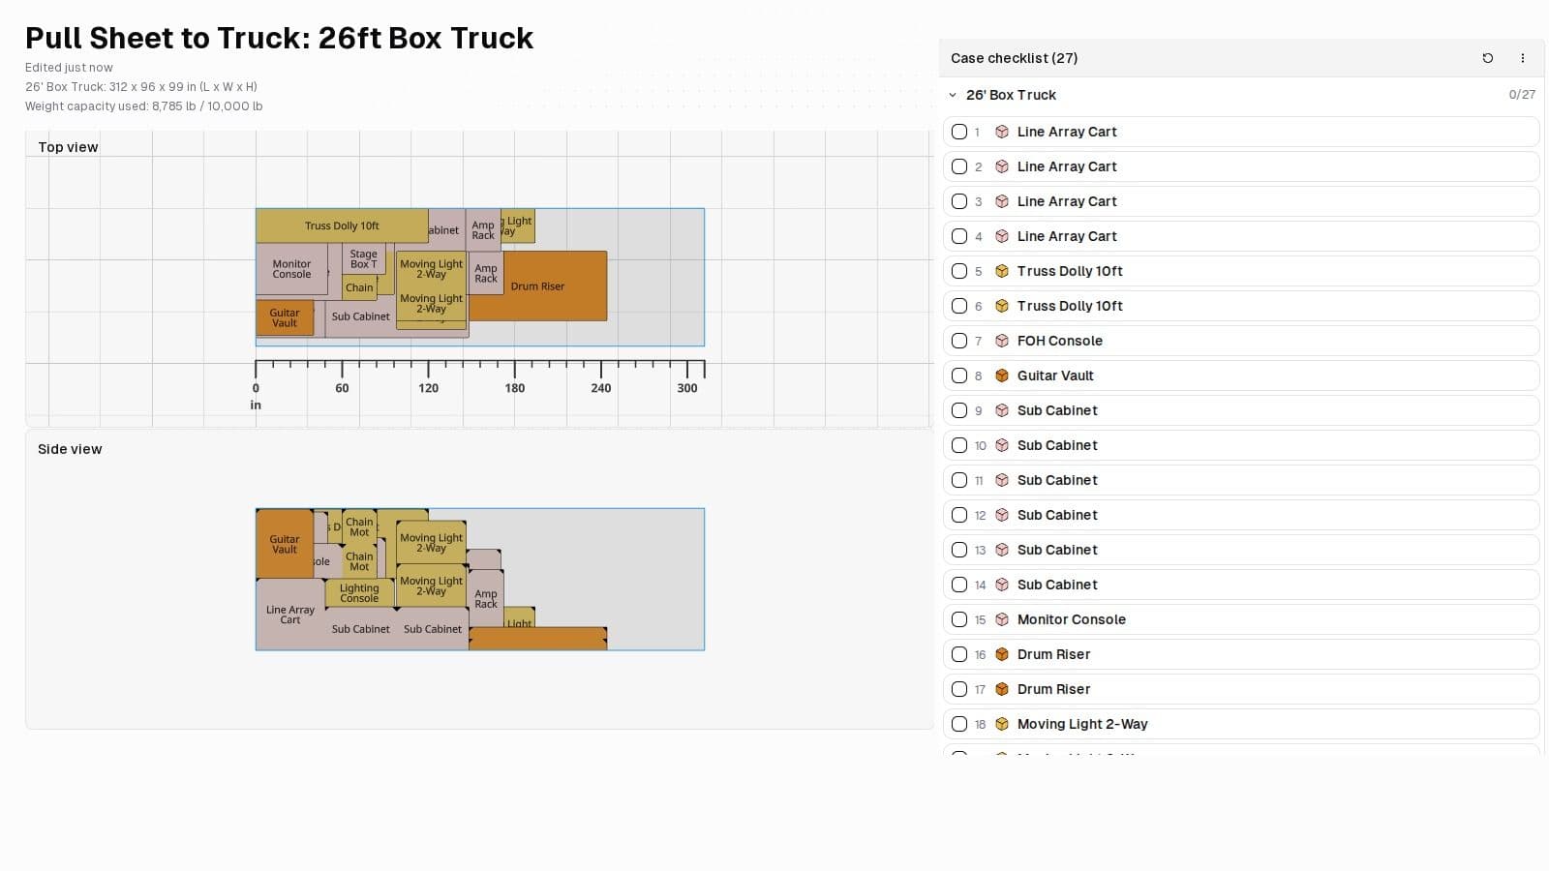
Task: Select Lighting Console in side view
Action: 359,593
